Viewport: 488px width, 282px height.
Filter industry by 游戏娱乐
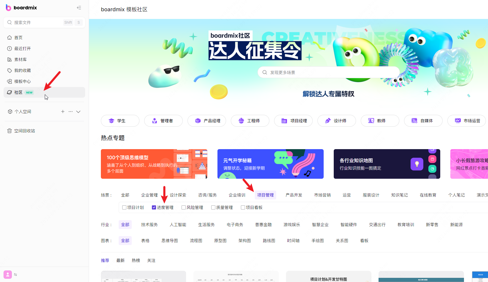[x=292, y=225]
